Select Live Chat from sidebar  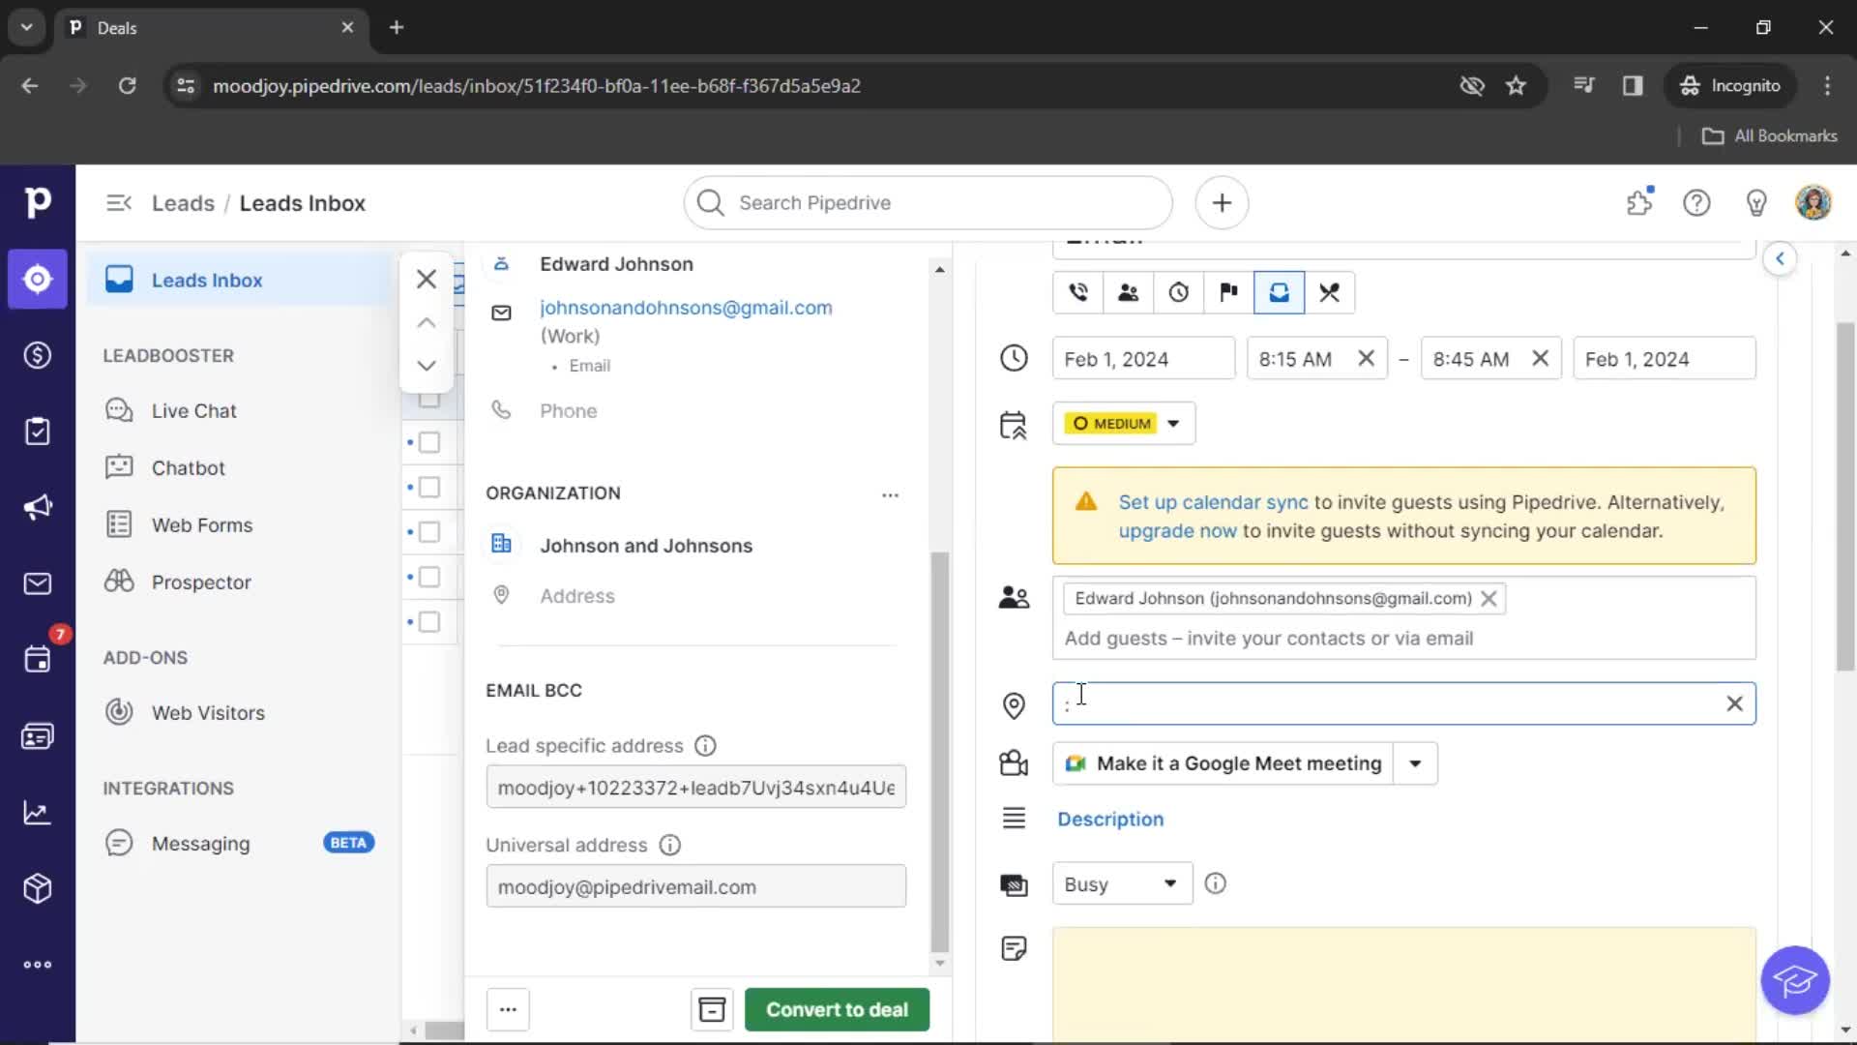pos(193,409)
